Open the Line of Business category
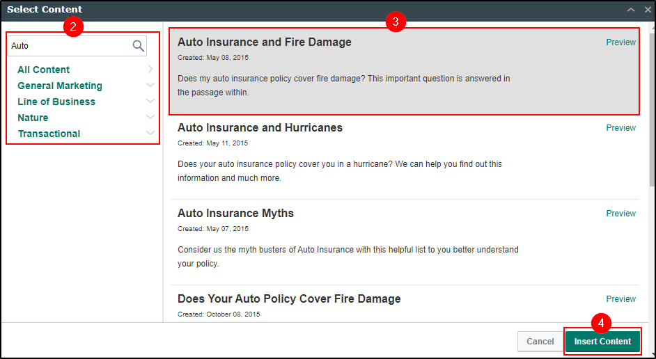Screen dimensions: 656x359 pyautogui.click(x=56, y=102)
